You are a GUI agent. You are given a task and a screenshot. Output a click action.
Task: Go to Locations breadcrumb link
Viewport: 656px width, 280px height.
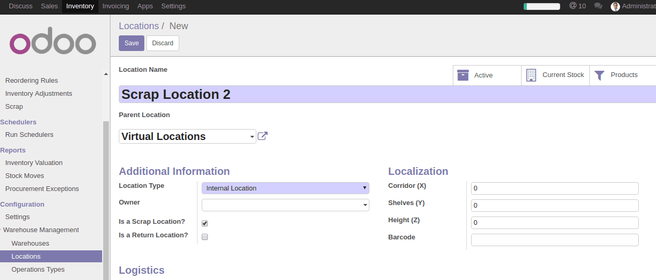[139, 26]
